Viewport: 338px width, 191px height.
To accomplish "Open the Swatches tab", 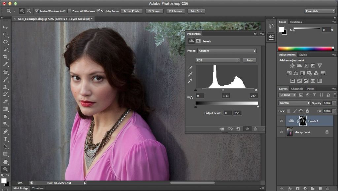I will pyautogui.click(x=295, y=22).
